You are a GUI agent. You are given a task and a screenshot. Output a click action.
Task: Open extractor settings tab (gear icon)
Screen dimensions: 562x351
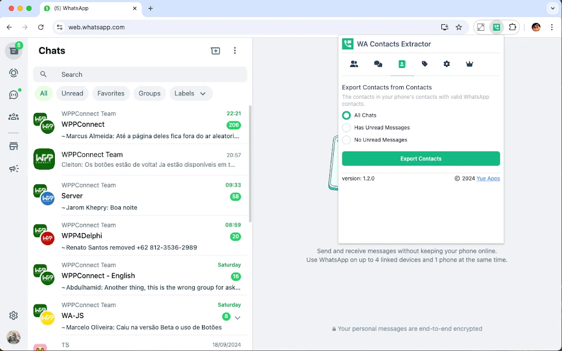coord(447,64)
